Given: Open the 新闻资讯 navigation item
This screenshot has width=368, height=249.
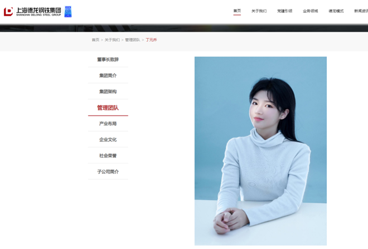Looking at the screenshot, I should (x=360, y=11).
